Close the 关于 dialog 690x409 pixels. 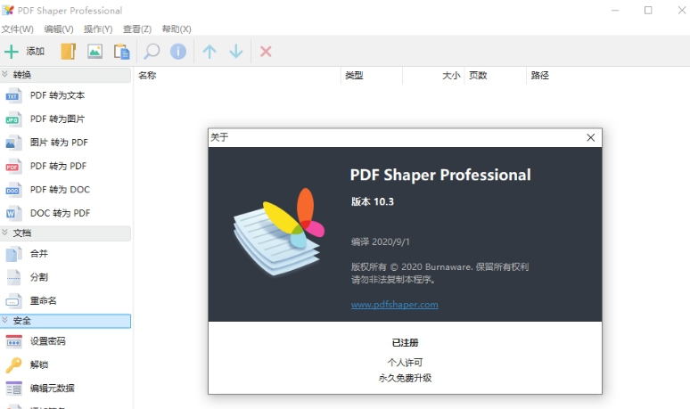590,137
